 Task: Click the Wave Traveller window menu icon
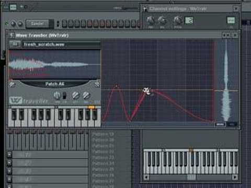pyautogui.click(x=12, y=36)
